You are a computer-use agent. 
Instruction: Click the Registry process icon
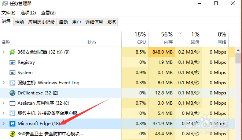pyautogui.click(x=12, y=62)
